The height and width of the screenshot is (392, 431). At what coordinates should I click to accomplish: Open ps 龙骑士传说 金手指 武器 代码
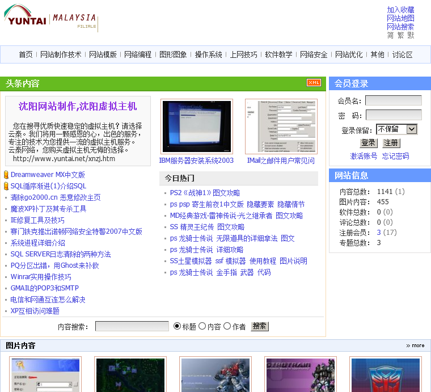(x=221, y=273)
